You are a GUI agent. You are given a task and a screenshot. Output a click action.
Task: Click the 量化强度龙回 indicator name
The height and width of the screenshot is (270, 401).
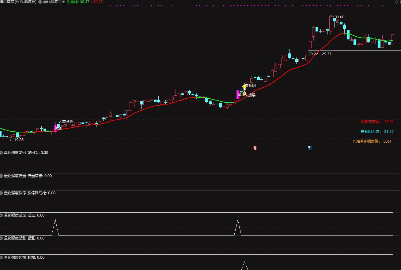click(x=15, y=152)
